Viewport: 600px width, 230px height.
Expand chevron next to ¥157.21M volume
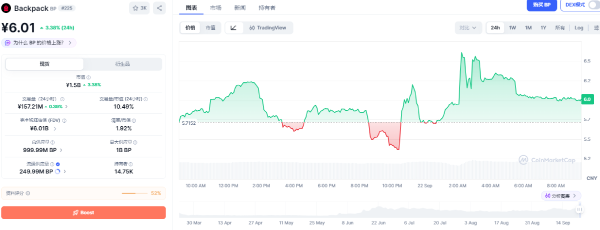click(x=66, y=107)
